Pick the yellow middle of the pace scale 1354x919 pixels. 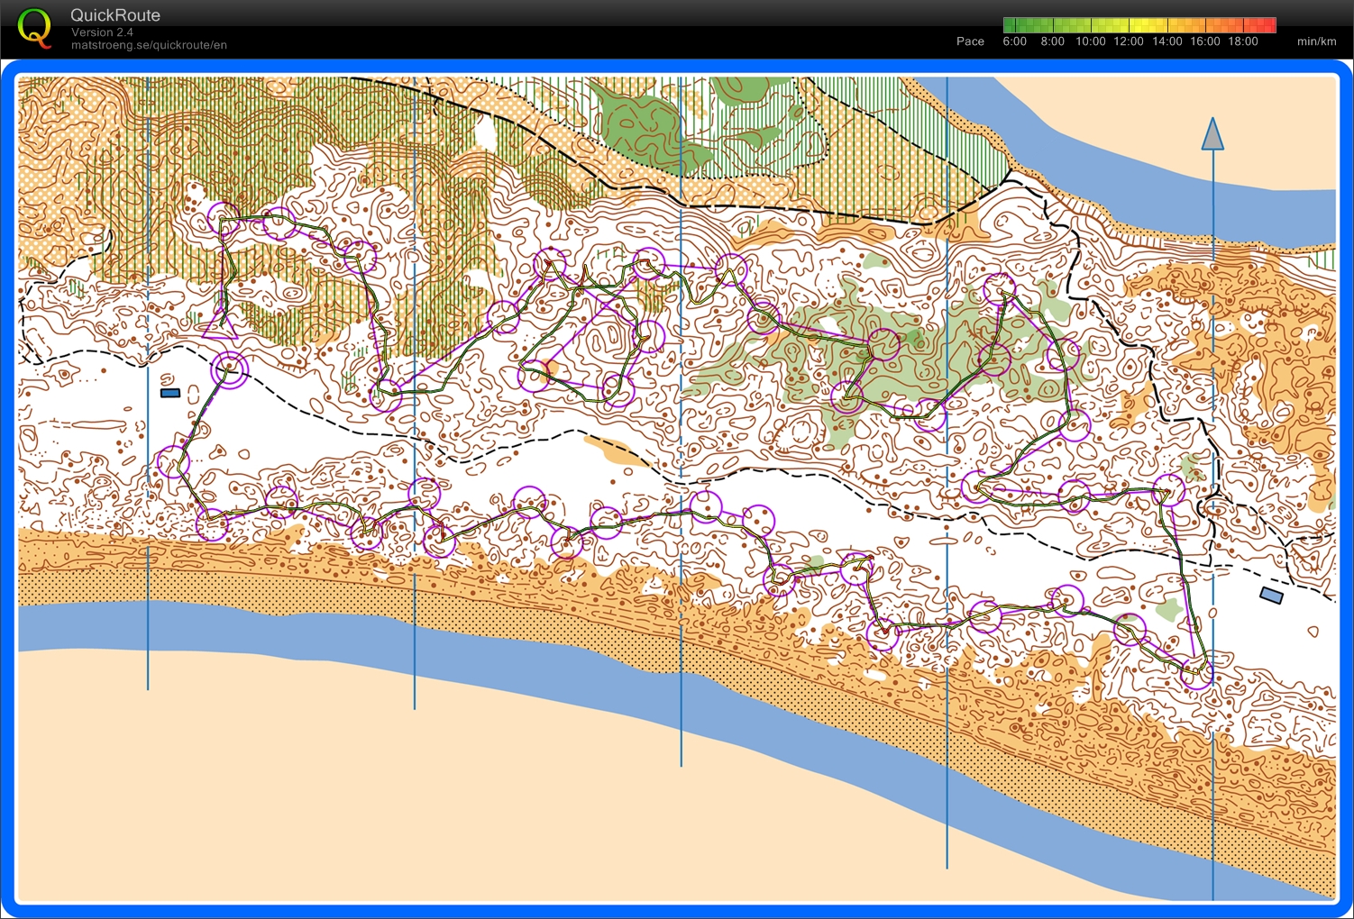click(x=1139, y=25)
